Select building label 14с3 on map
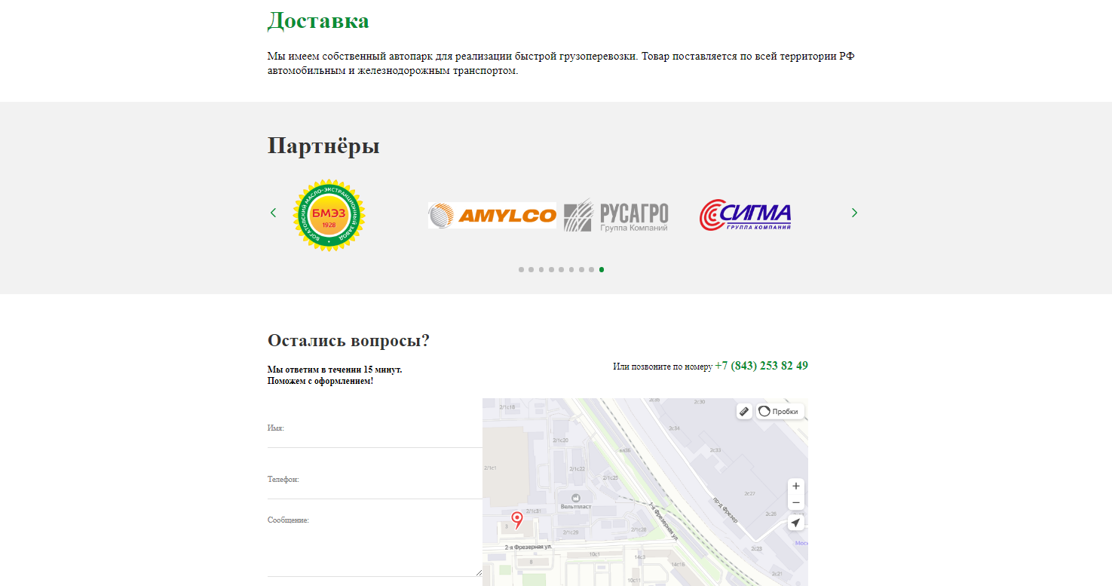This screenshot has width=1112, height=586. [639, 557]
